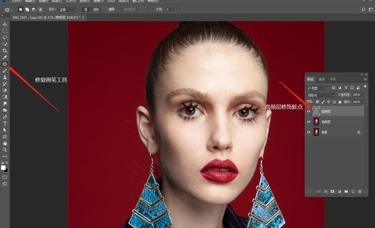Viewport: 375px width, 228px height.
Task: Select the Crop tool
Action: click(5, 51)
